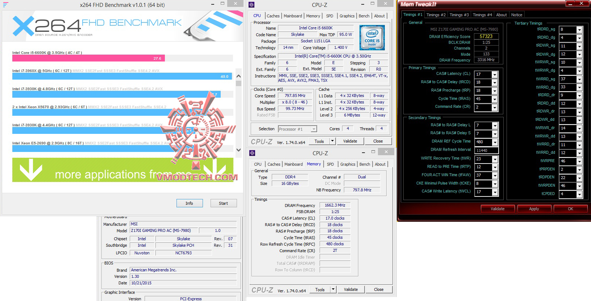Viewport: 591px width, 301px height.
Task: Open Timings #2 tab in Mem TweakIt
Action: click(x=436, y=15)
